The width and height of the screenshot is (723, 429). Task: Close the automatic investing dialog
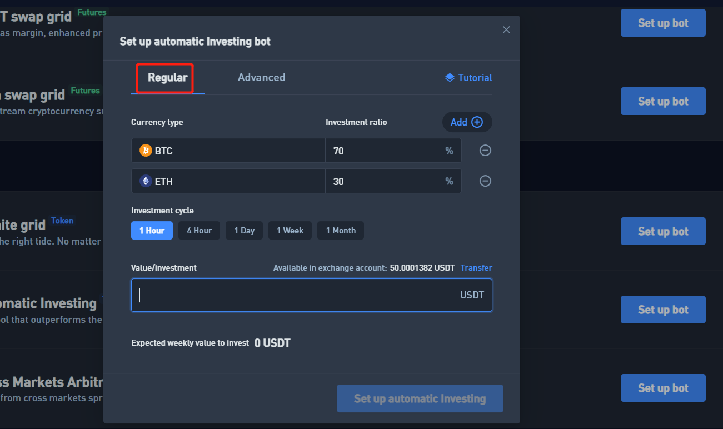506,29
